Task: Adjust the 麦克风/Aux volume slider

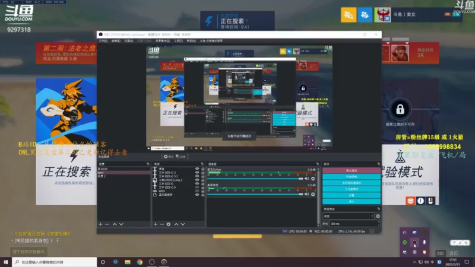Action: [x=255, y=179]
